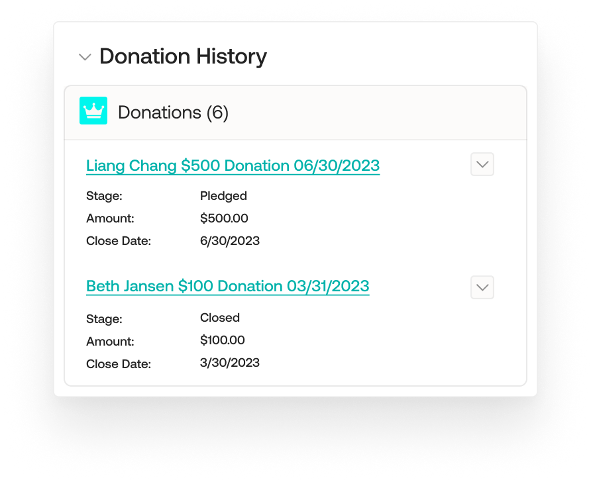Click the Donations crown icon
This screenshot has width=591, height=482.
coord(93,111)
